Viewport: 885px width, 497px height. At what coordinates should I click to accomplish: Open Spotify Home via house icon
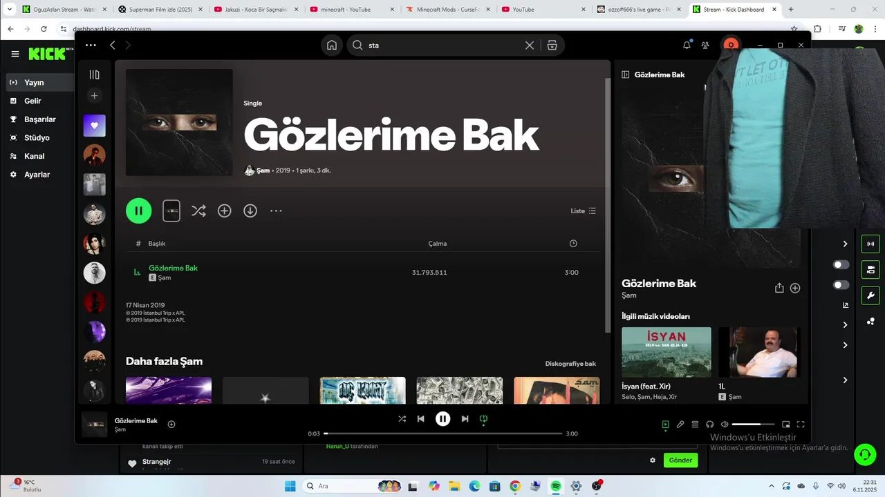332,45
